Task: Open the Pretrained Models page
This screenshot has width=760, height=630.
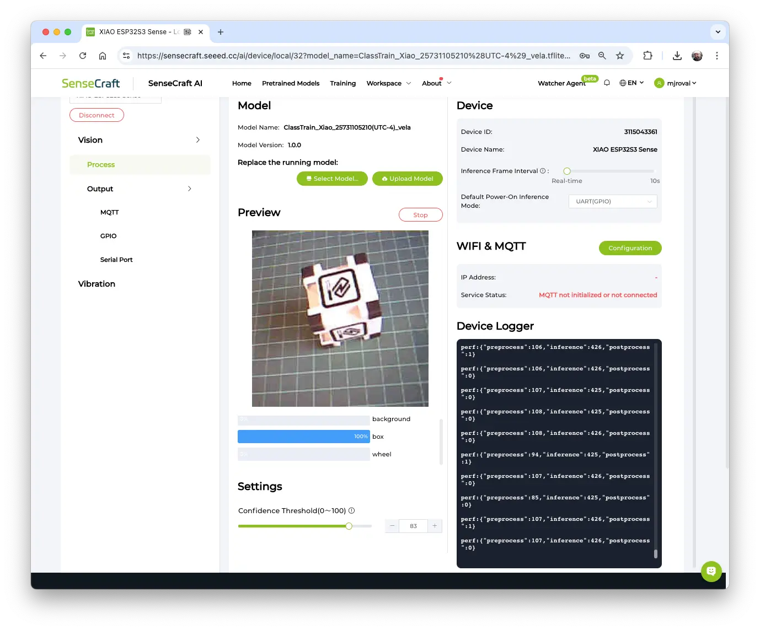Action: [x=291, y=83]
